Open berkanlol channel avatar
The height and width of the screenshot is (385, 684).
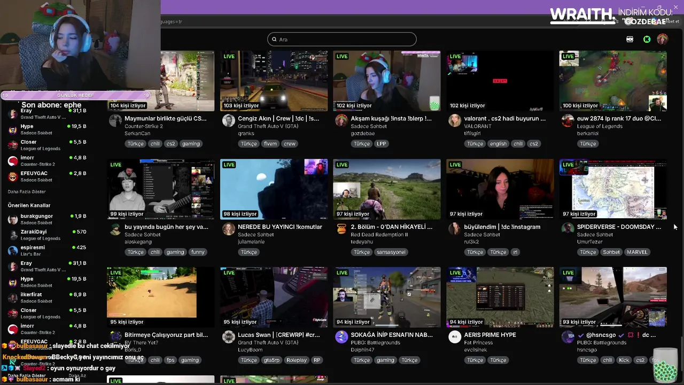click(x=568, y=120)
